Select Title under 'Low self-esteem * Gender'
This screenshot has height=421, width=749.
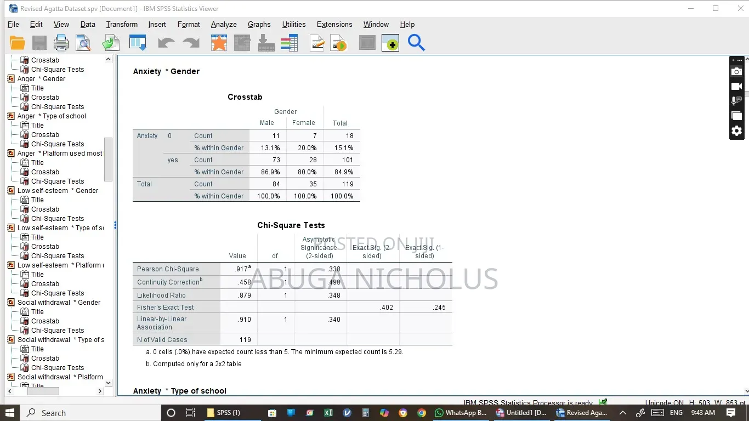37,200
